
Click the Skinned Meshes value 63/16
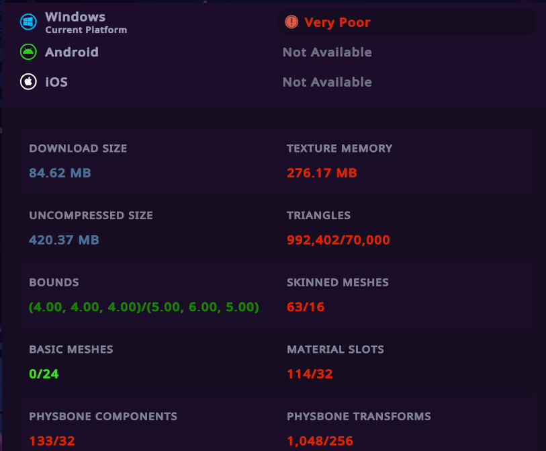(306, 307)
